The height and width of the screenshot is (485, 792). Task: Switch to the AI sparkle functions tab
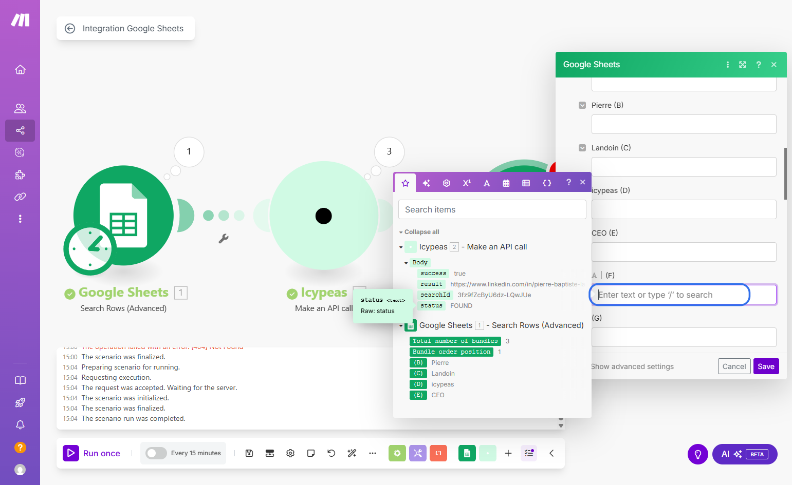point(426,183)
